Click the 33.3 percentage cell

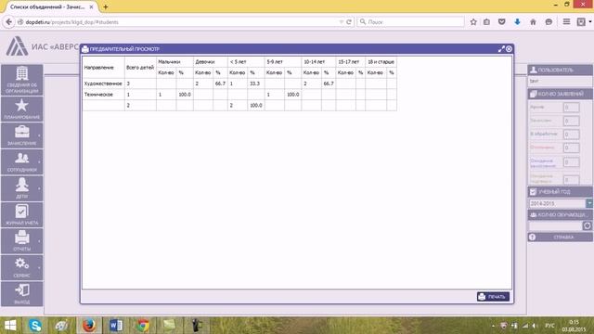coord(255,83)
